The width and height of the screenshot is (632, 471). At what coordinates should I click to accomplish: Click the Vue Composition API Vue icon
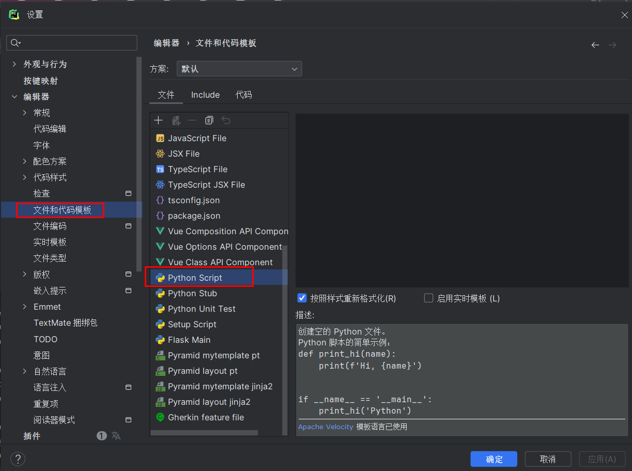point(160,231)
